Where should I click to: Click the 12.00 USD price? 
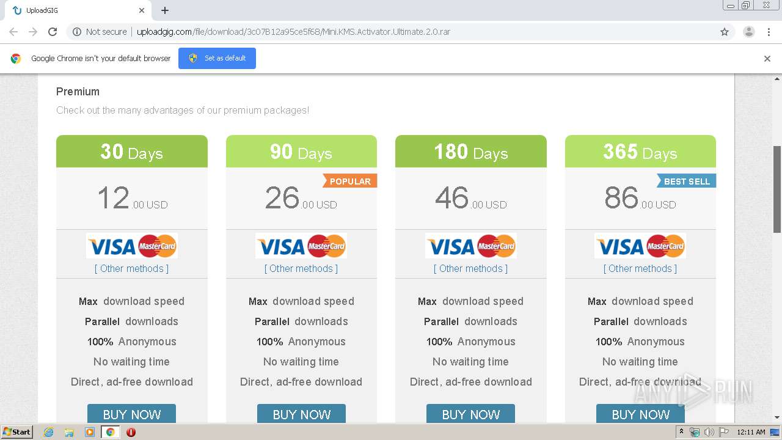pyautogui.click(x=132, y=199)
